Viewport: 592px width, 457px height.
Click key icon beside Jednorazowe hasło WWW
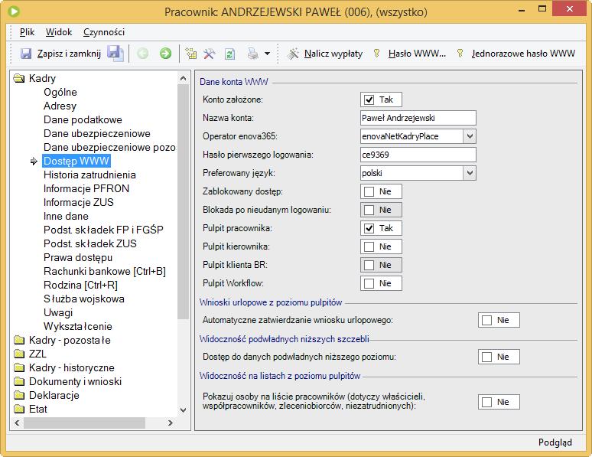pos(460,53)
